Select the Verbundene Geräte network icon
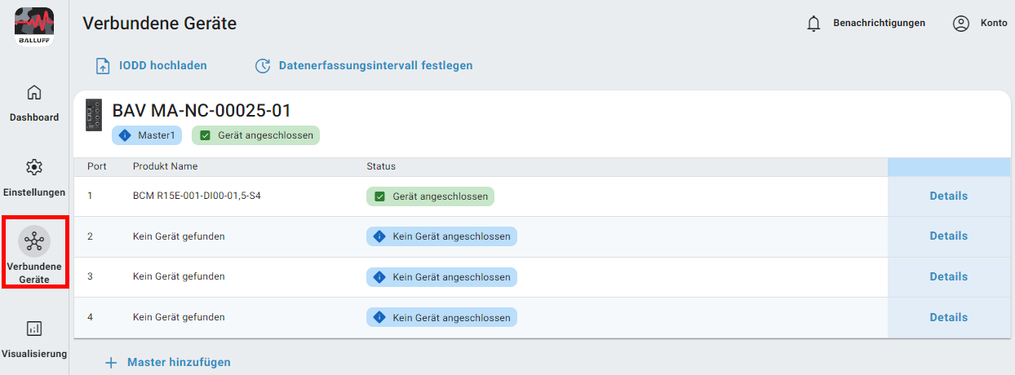Viewport: 1015px width, 375px height. tap(34, 241)
